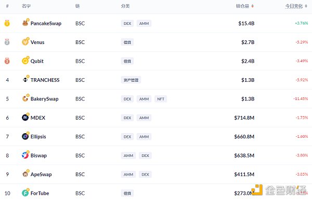Open the TRANCHESS logo icon
This screenshot has width=312, height=201.
(x=25, y=80)
